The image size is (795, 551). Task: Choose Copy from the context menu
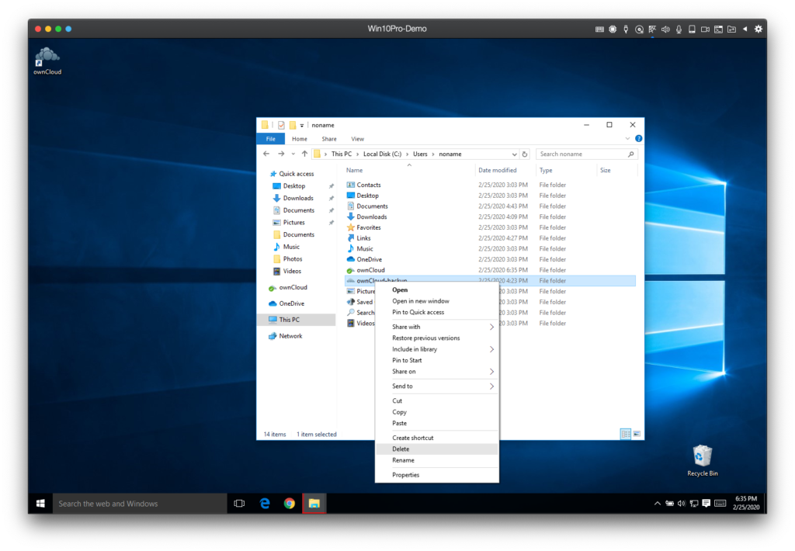436,412
